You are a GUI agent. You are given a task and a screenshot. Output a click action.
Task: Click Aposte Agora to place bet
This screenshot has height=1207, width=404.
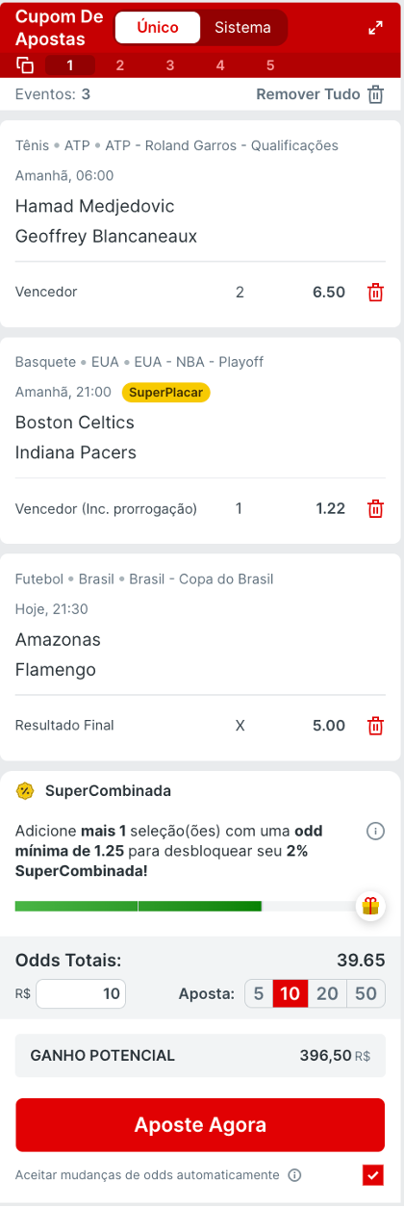click(200, 1125)
